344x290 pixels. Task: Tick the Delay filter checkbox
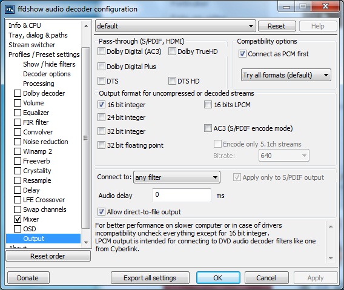click(18, 190)
